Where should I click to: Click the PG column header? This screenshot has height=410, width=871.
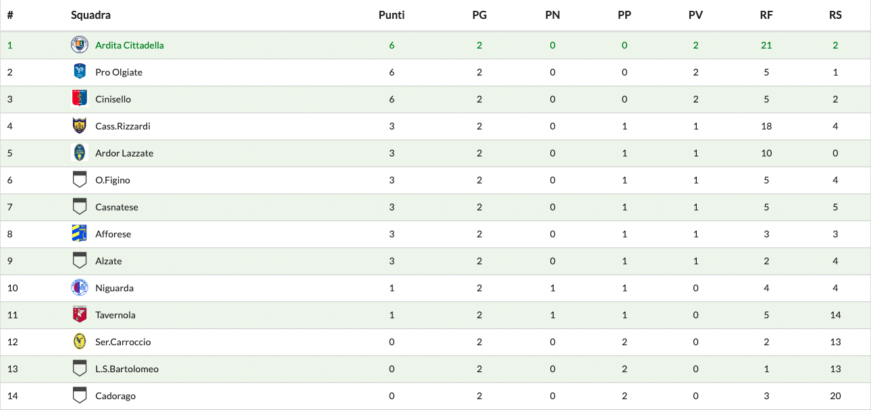(x=479, y=15)
